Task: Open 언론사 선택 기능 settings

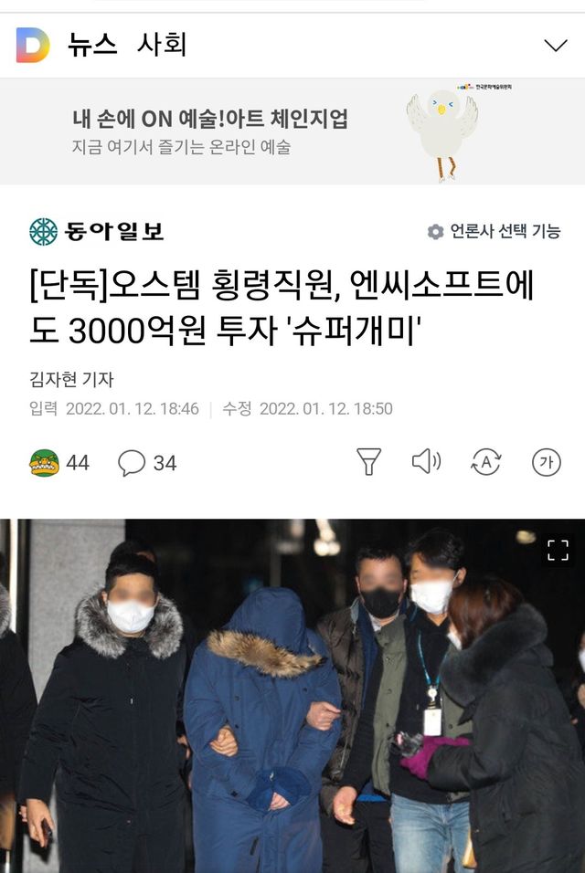Action: click(x=494, y=231)
